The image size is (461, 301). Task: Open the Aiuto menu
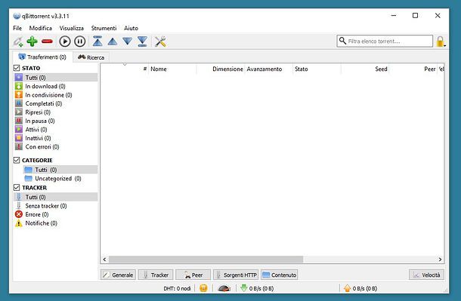tap(131, 28)
